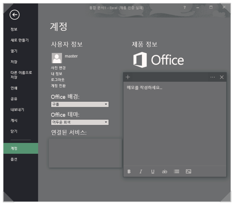Minimize the Excel window
Viewport: 234px width, 205px height.
(x=198, y=7)
